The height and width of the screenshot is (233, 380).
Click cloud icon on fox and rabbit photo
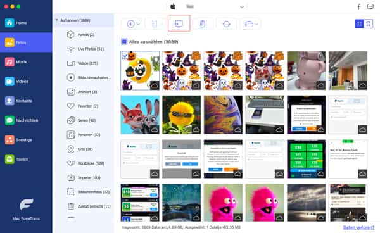coord(155,130)
